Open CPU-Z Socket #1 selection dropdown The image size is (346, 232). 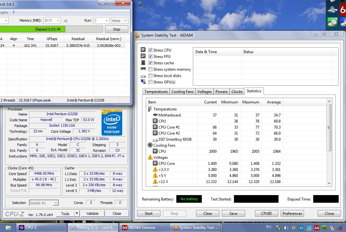pos(56,203)
